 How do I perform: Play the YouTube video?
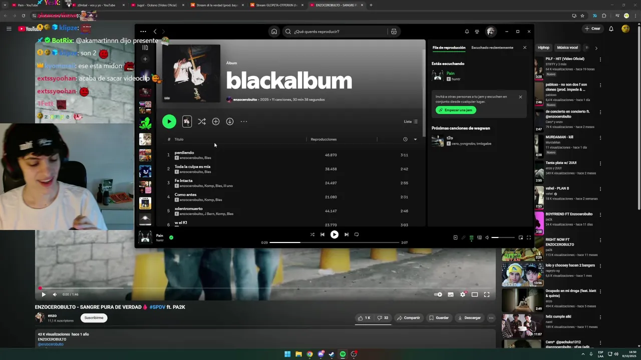pos(44,294)
